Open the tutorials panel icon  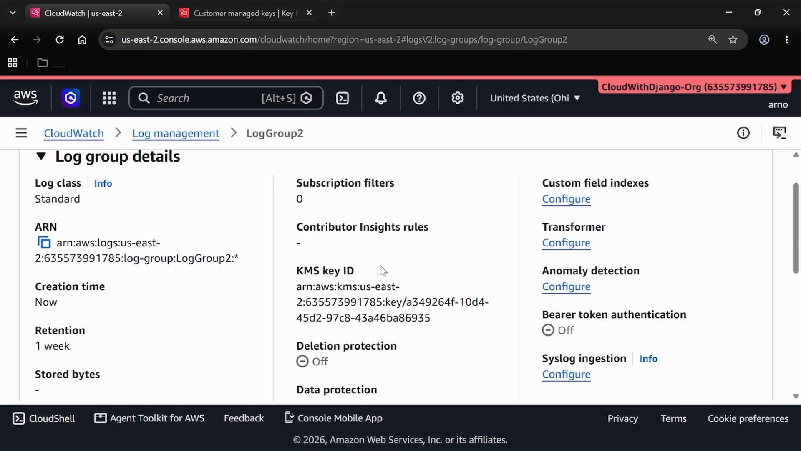click(779, 133)
